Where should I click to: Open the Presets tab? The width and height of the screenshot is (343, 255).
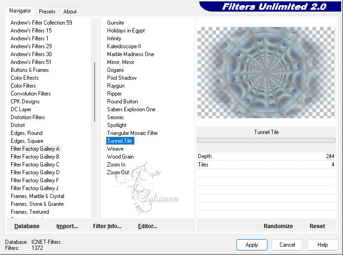click(47, 12)
